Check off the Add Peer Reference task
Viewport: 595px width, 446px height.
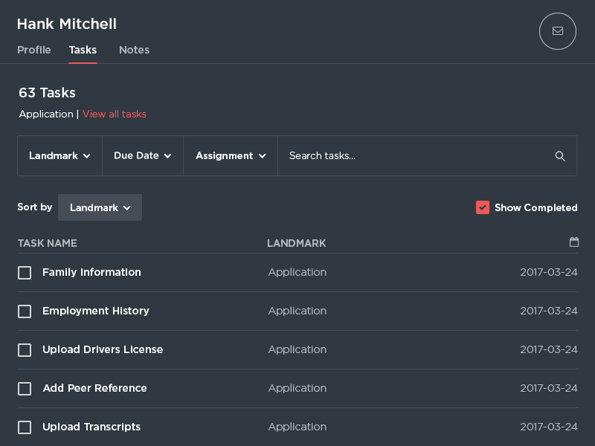25,389
